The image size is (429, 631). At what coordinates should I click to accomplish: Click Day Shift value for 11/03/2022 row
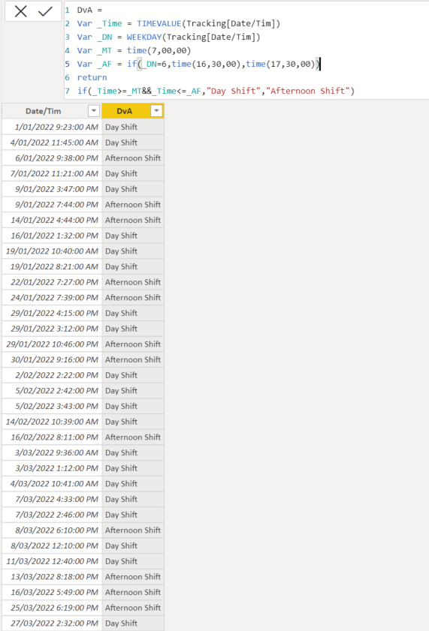(x=133, y=561)
